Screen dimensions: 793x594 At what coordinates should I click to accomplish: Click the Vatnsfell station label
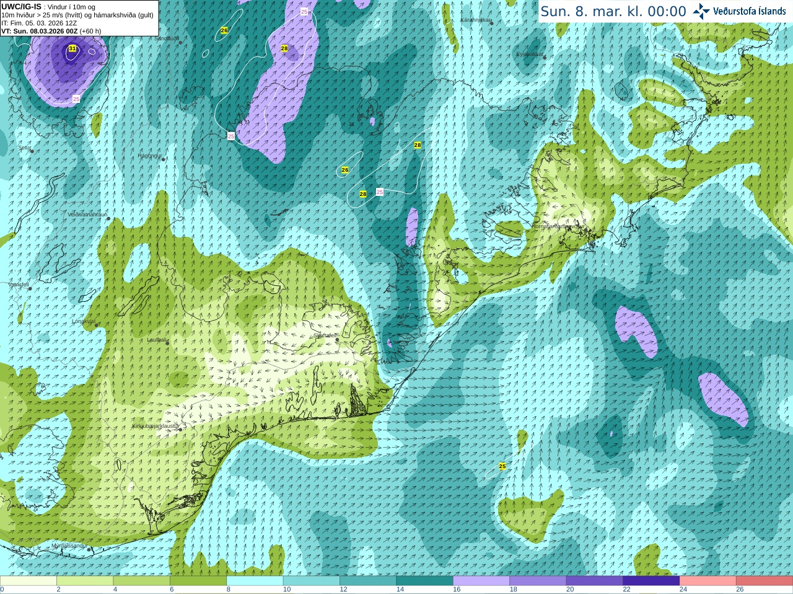tap(19, 285)
